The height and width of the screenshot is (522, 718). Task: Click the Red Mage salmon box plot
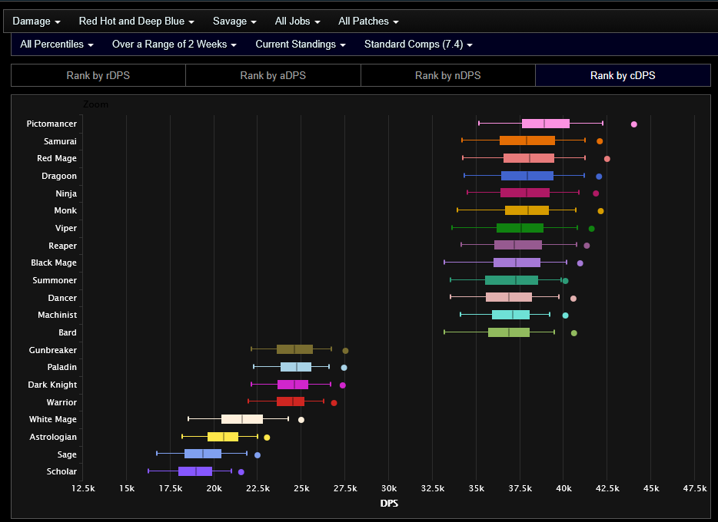pos(528,158)
